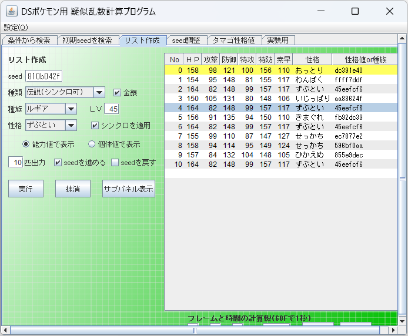The image size is (408, 336).
Task: Click the value 855e9dec in row 9
Action: (349, 155)
